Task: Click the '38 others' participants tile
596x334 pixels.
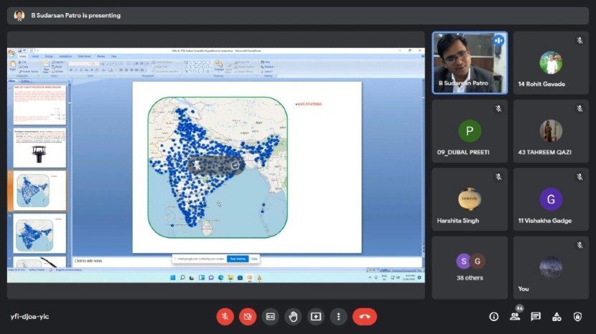Action: click(x=470, y=267)
